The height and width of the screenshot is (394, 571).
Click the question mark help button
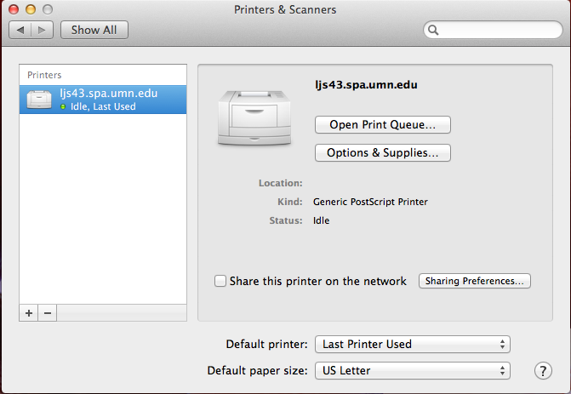(x=543, y=371)
